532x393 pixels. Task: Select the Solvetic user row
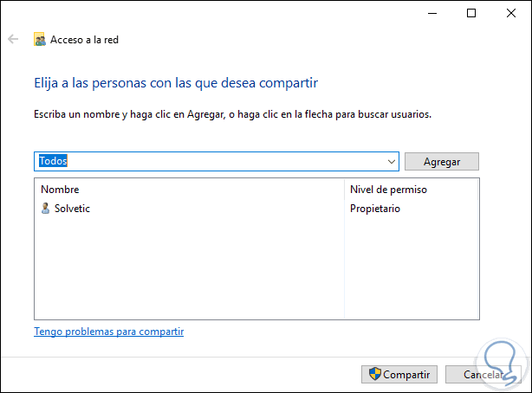tap(72, 209)
